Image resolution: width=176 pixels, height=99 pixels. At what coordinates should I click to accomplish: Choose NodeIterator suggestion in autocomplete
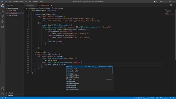pyautogui.click(x=89, y=71)
